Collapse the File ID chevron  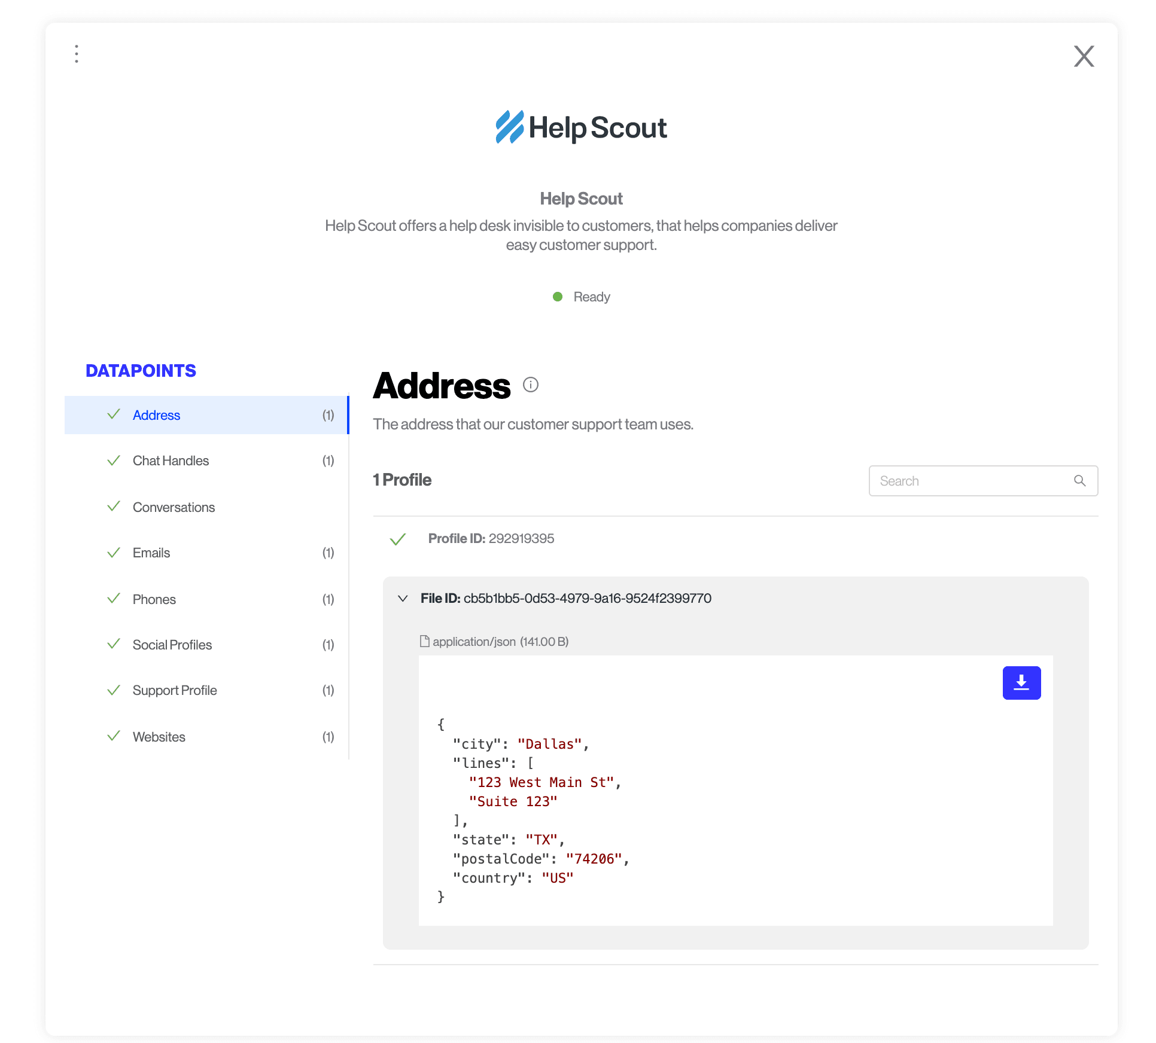click(x=403, y=598)
